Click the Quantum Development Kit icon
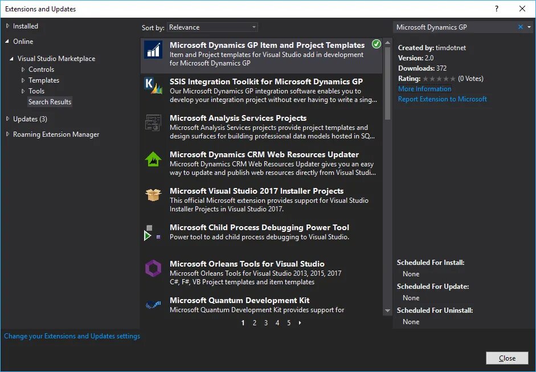Viewport: 536px width, 372px height. (x=153, y=304)
